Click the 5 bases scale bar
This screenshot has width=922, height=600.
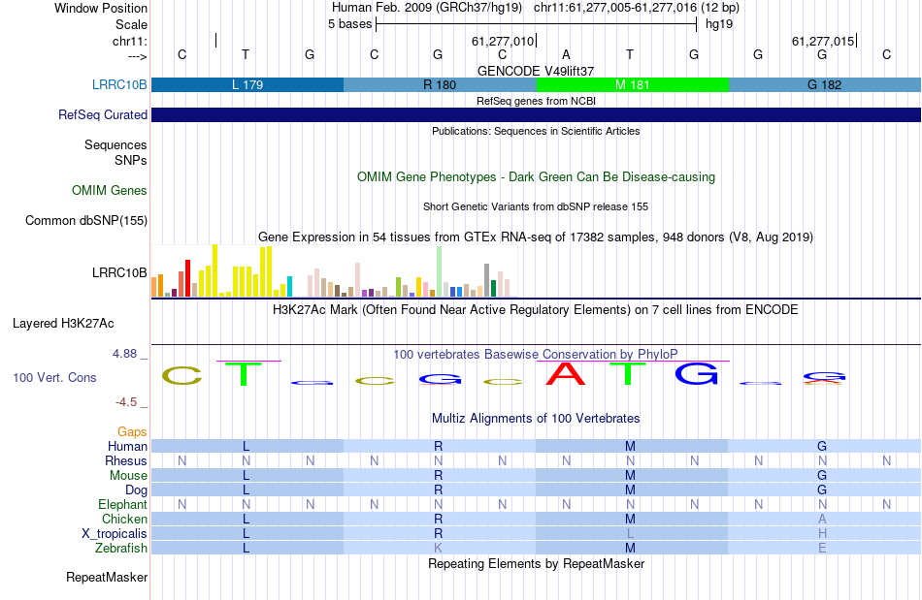(537, 24)
